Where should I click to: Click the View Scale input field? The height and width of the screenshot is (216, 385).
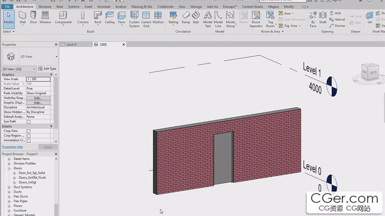[38, 79]
